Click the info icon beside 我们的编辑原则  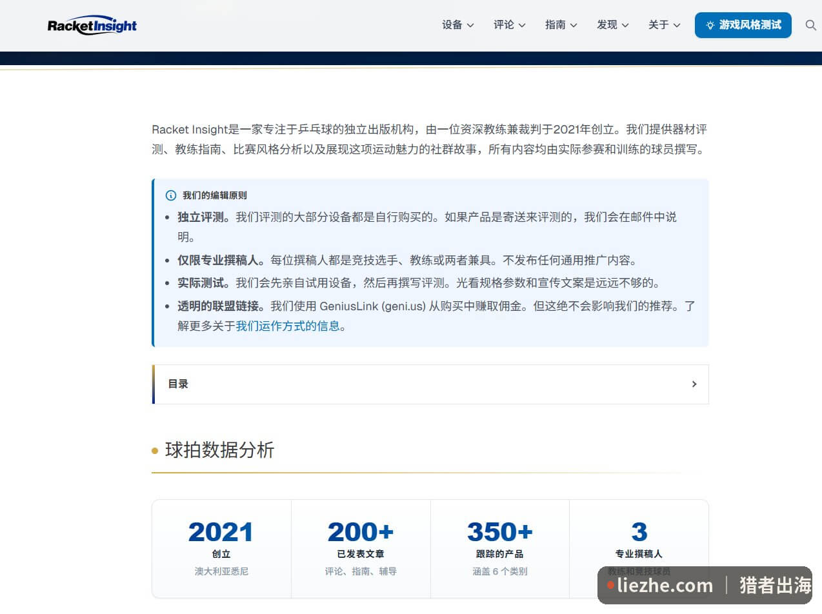(170, 195)
